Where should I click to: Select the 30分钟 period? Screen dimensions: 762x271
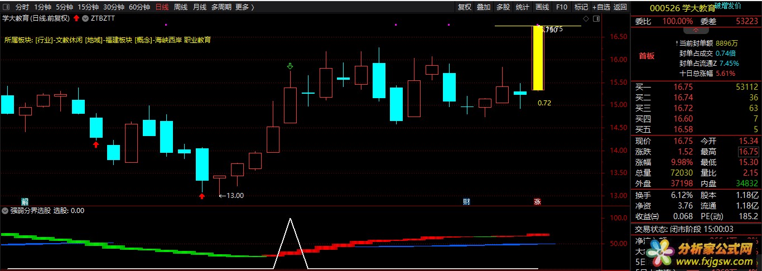click(114, 7)
